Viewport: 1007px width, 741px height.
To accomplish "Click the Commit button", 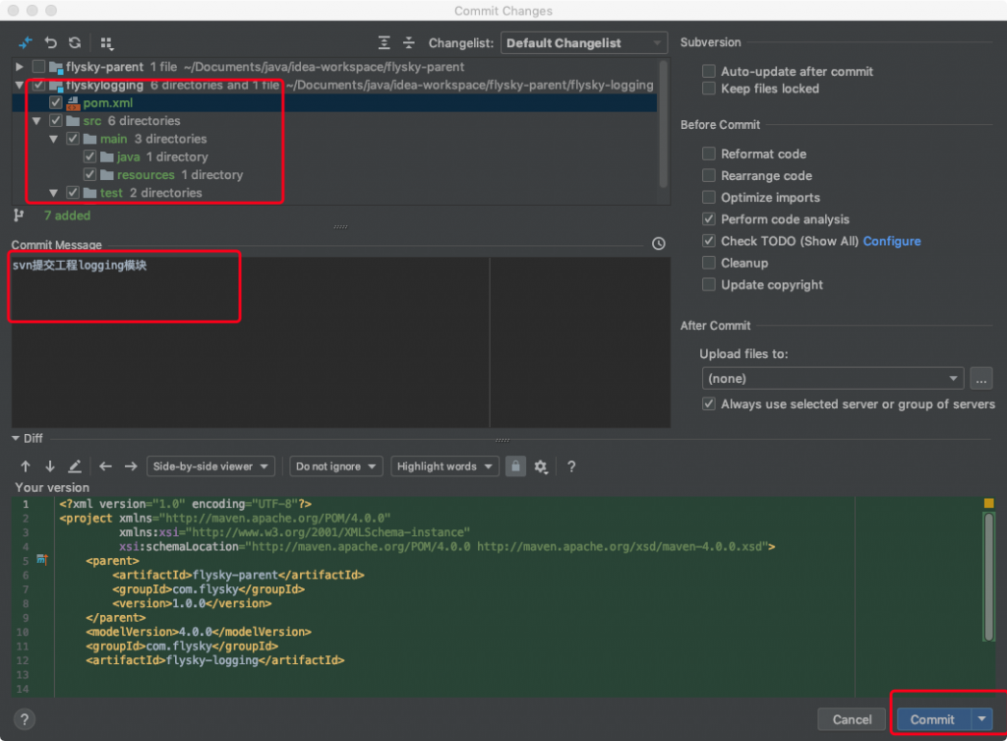I will [x=934, y=719].
